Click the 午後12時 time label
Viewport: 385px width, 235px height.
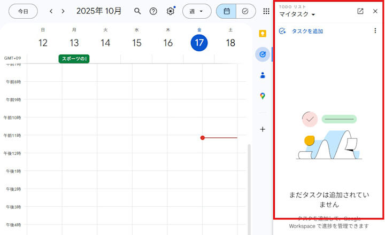[x=12, y=154]
